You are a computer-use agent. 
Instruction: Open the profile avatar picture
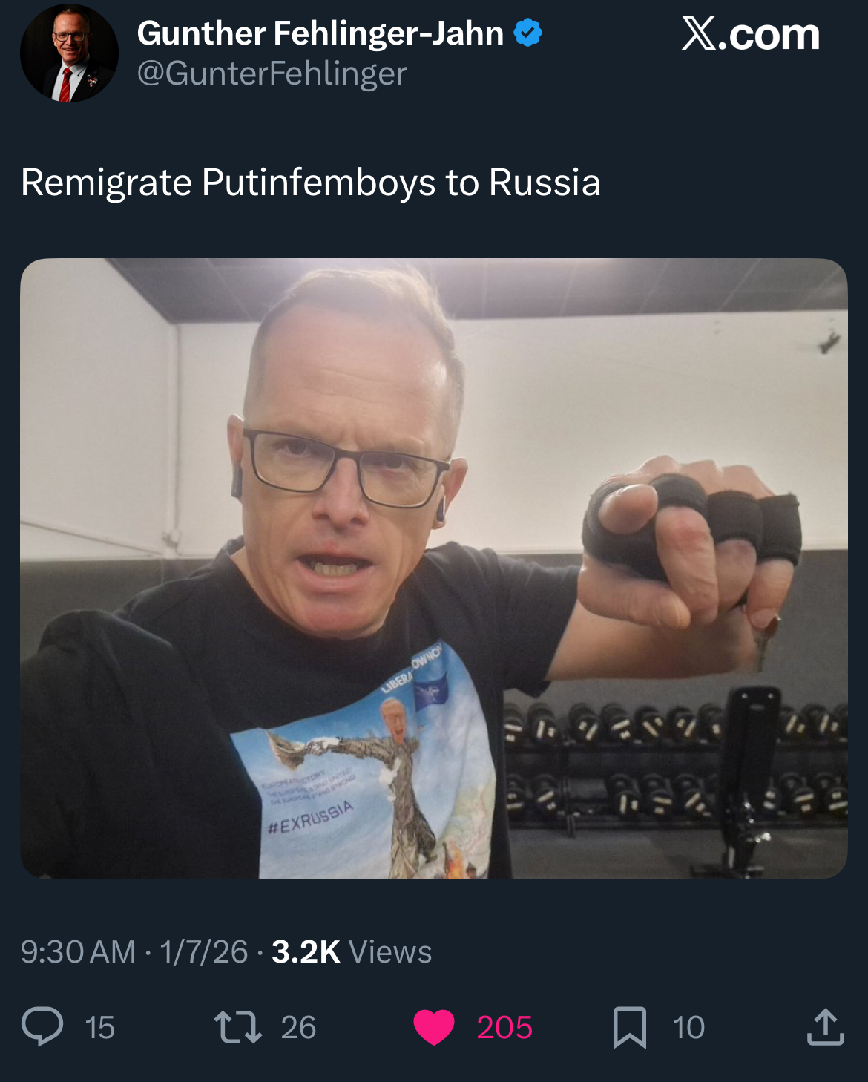click(69, 53)
